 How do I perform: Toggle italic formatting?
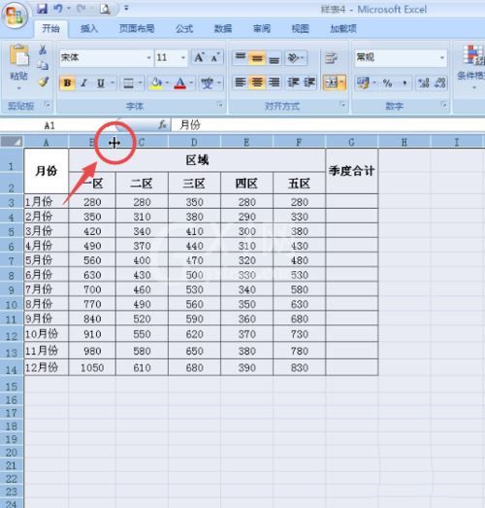(x=83, y=84)
